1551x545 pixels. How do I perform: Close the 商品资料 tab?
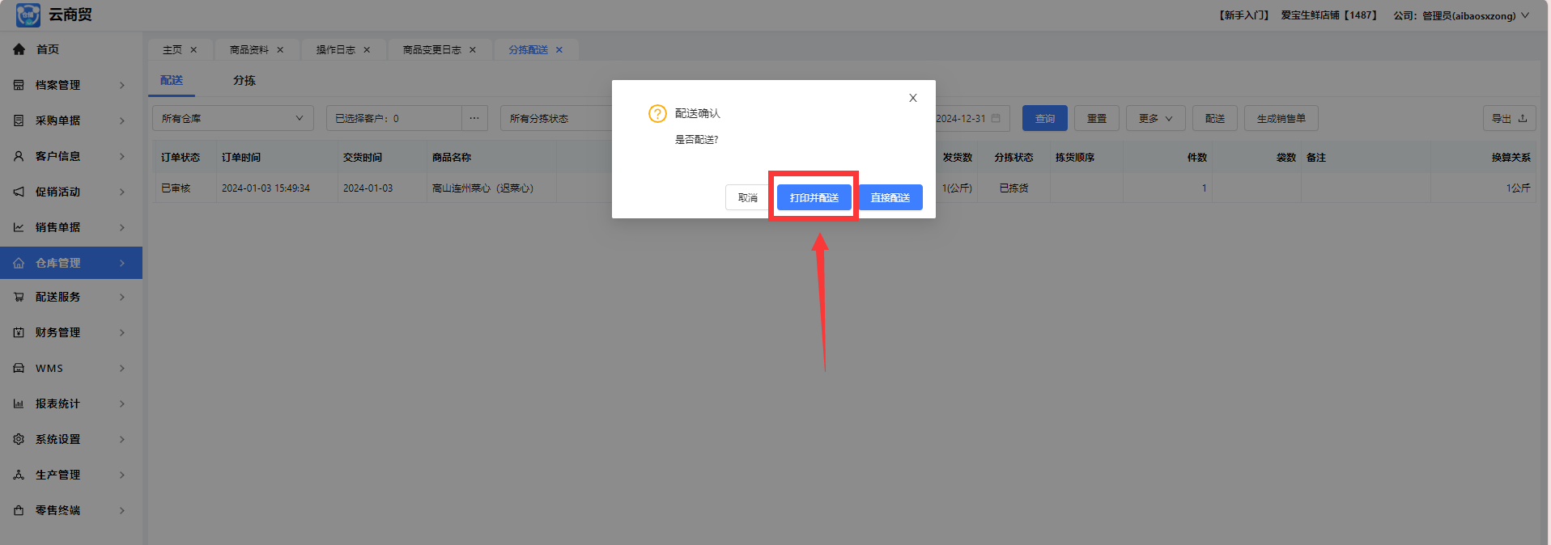(280, 50)
